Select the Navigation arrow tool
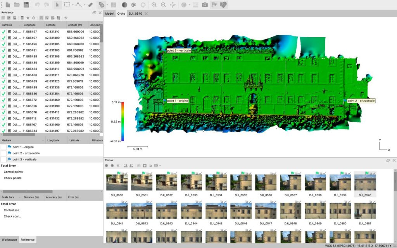Screen dimensions: 397x248 57,5
